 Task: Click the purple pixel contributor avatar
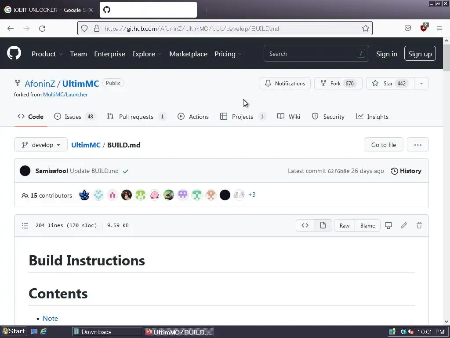(x=182, y=195)
